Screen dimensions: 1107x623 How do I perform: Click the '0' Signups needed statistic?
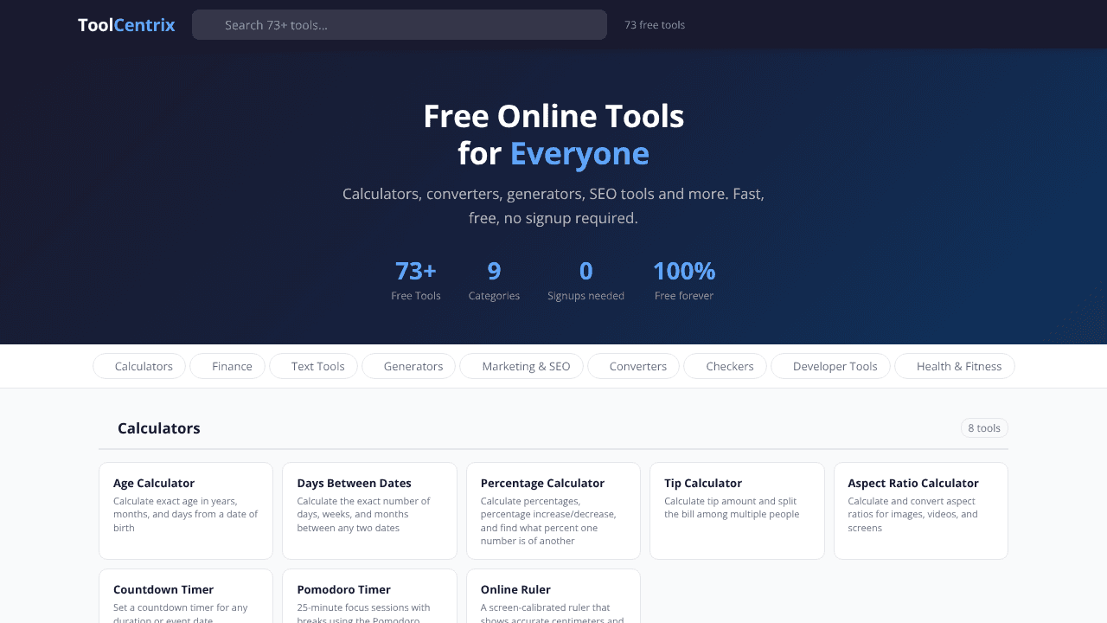(585, 280)
